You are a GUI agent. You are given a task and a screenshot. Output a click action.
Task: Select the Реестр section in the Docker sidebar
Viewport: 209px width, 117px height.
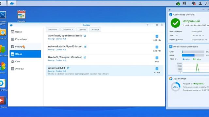pyautogui.click(x=25, y=46)
